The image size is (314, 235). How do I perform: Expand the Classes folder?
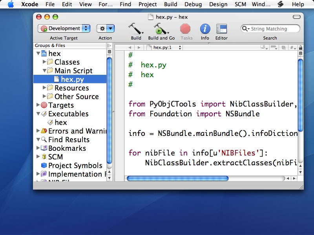(x=44, y=62)
